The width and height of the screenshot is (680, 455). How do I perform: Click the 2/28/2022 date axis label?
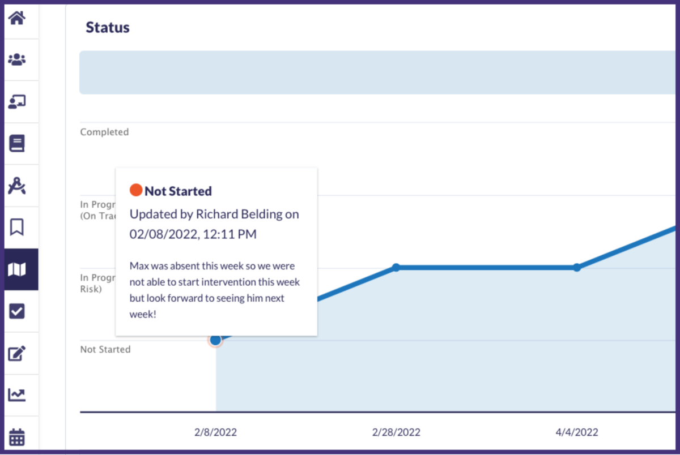(x=396, y=432)
